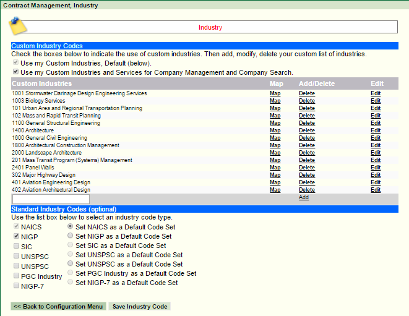Viewport: 409px width, 316px height.
Task: Delete the 2401 Panel Walls industry
Action: (307, 168)
